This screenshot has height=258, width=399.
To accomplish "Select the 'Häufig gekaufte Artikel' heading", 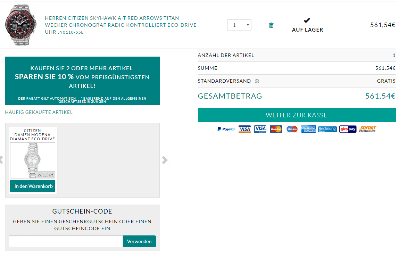I will pos(39,112).
